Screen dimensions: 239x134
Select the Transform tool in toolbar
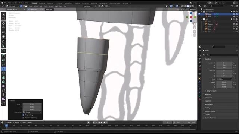tap(3, 36)
